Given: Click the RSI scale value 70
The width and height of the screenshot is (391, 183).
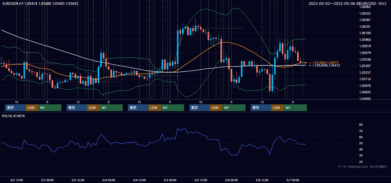Looking at the screenshot, I should (x=361, y=131).
